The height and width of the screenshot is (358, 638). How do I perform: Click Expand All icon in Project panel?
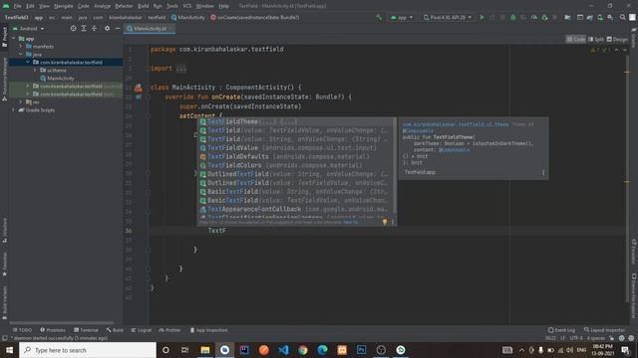[84, 29]
